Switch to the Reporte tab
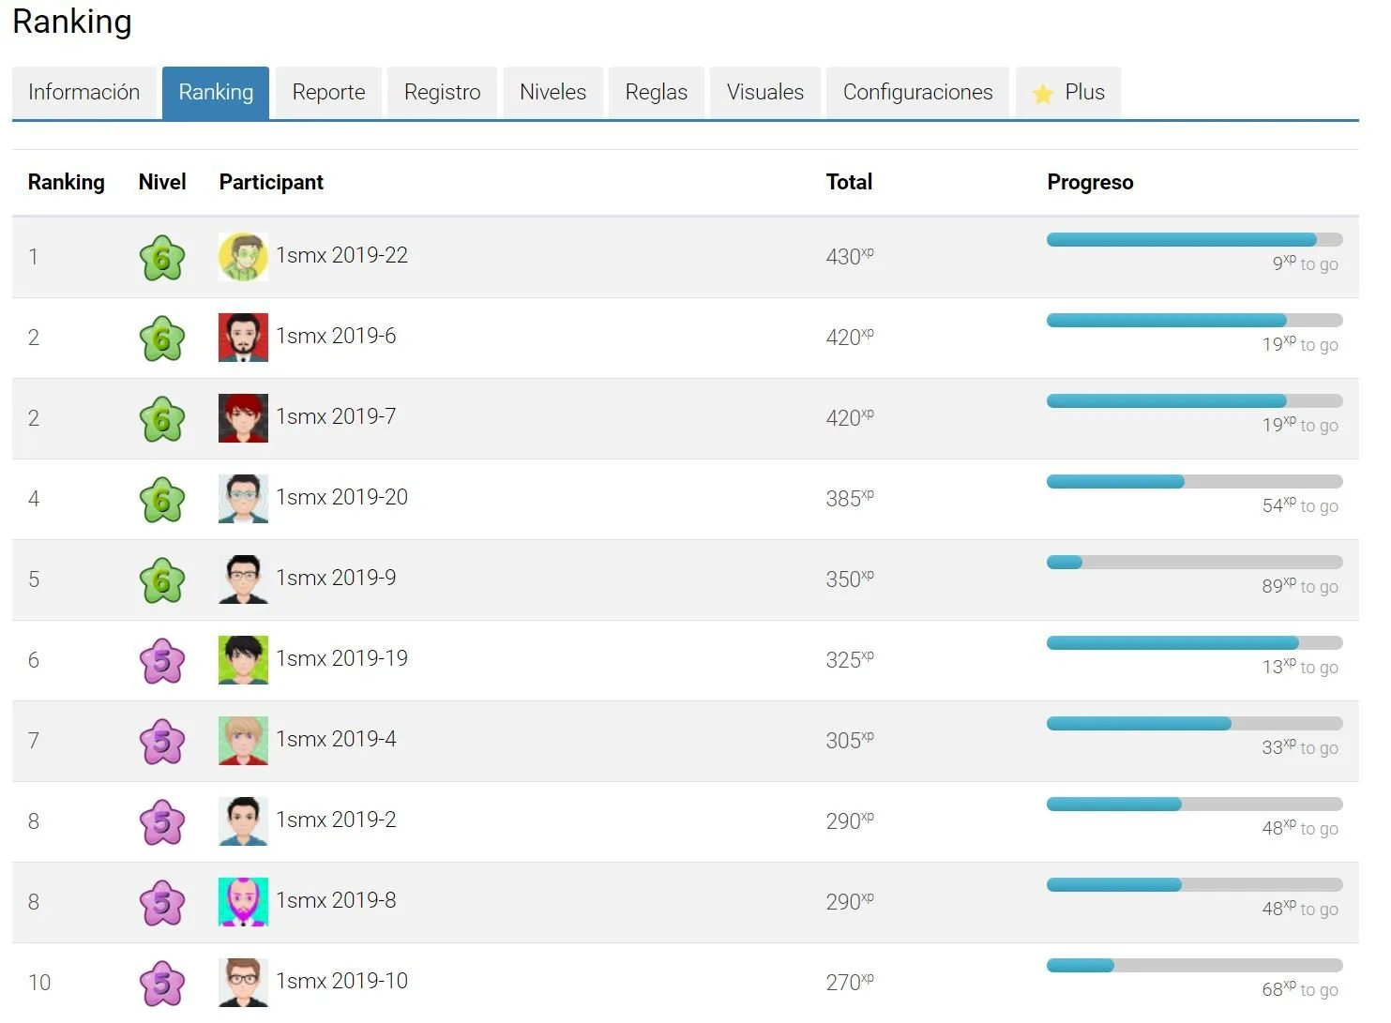 (328, 93)
